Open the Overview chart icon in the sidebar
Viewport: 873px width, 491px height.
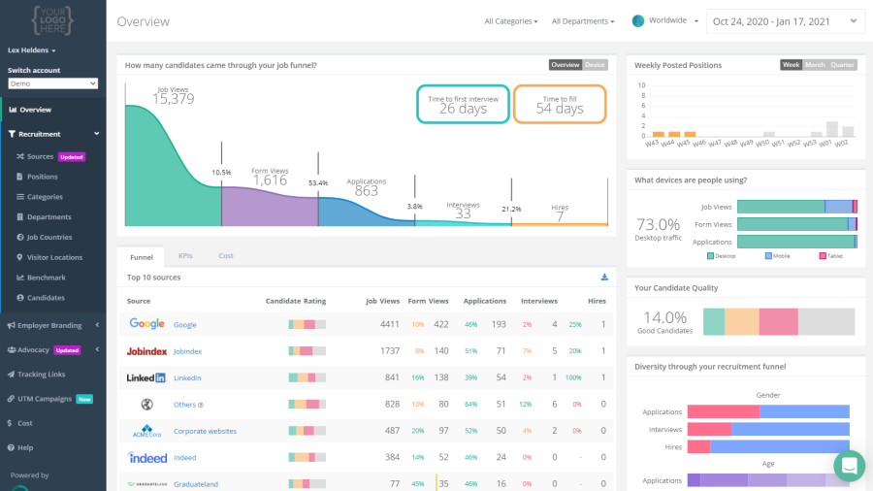coord(13,110)
